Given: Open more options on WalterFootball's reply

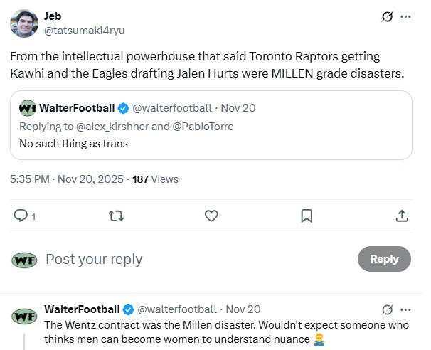Looking at the screenshot, I should click(406, 309).
